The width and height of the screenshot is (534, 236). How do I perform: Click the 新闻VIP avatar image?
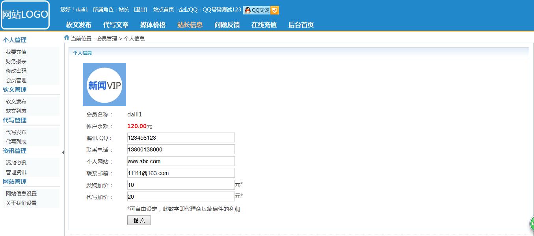[x=104, y=85]
